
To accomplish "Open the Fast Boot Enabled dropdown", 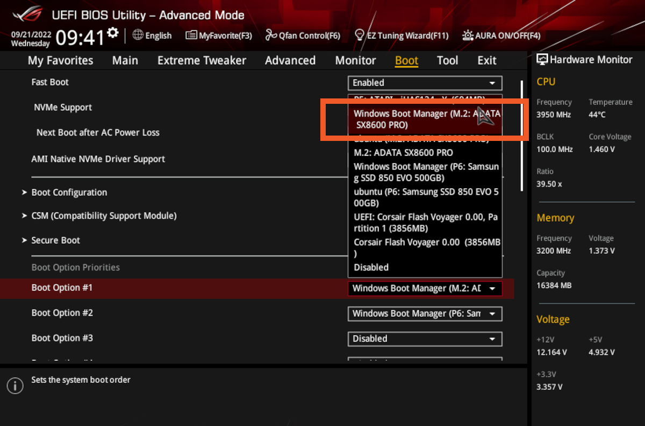I will (425, 83).
